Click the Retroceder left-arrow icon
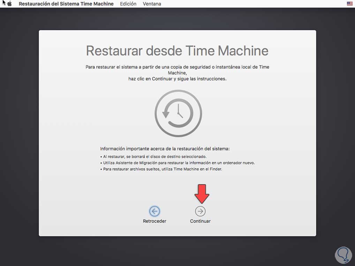Screen dimensions: 355x266 coord(154,211)
